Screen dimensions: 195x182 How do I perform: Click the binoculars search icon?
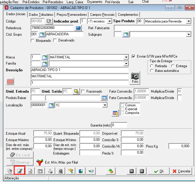pyautogui.click(x=71, y=171)
